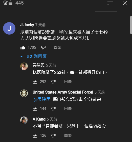Open A Kang's channel name link
The image size is (132, 142).
[x=39, y=119]
